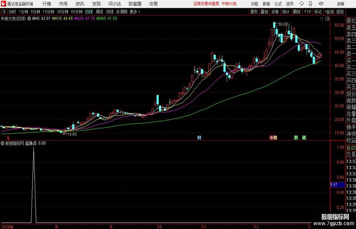Click the 外盘 row in quote panel

[x=351, y=120]
